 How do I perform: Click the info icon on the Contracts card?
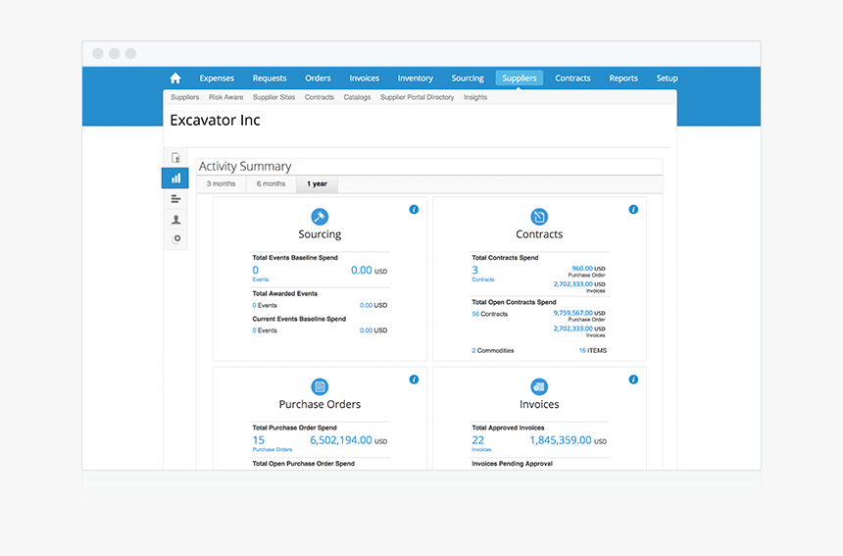(x=633, y=210)
